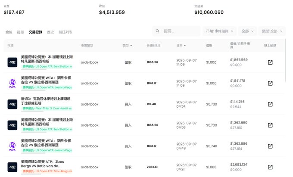
Task: Open orange tag US Open ATP: Zizou Bergs
Action: point(47,171)
